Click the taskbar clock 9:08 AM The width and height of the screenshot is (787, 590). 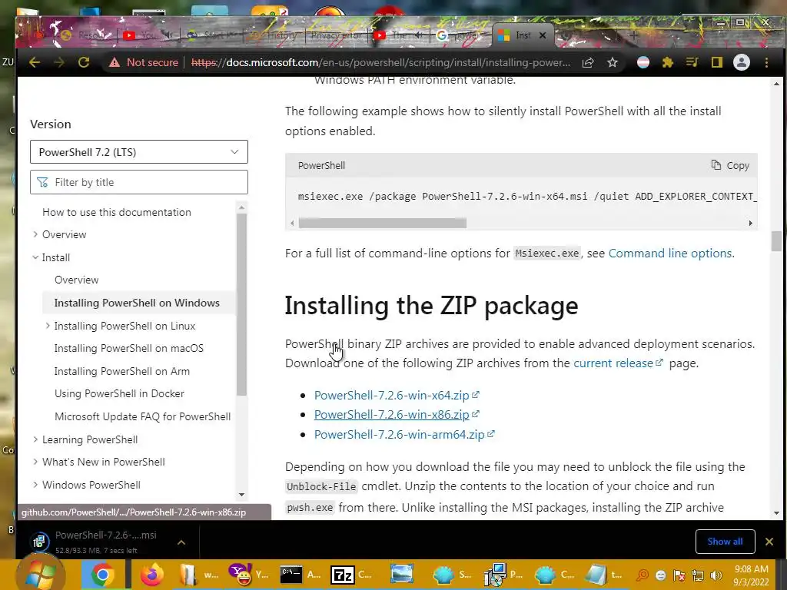[x=752, y=569]
